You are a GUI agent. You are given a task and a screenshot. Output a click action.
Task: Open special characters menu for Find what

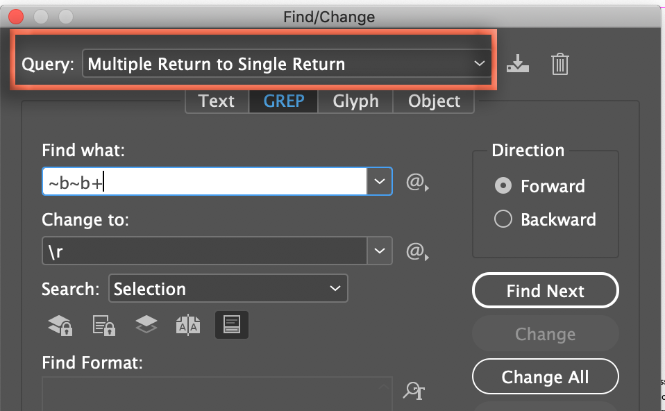point(416,183)
